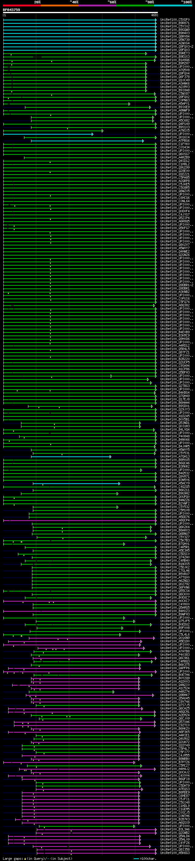Select UniRef100_B9G9H2 label
Screen dimensions: 195x861
pos(175,493)
